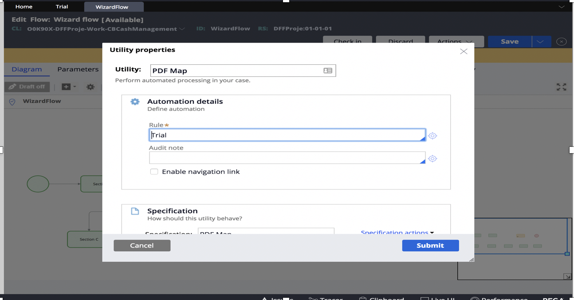Expand Specification actions menu
This screenshot has width=574, height=300.
coord(397,232)
